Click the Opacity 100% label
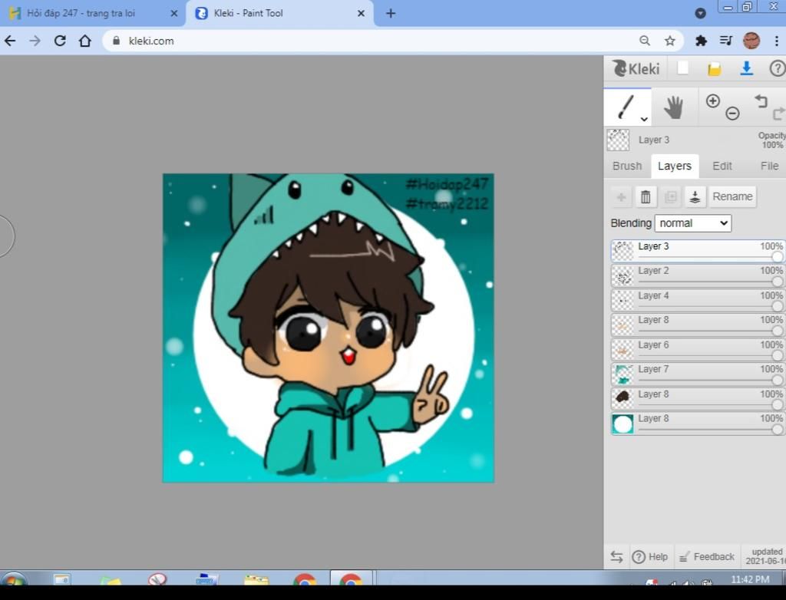 771,140
